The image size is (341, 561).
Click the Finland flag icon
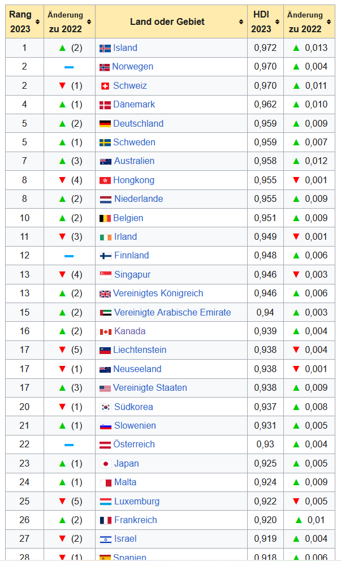[x=106, y=256]
